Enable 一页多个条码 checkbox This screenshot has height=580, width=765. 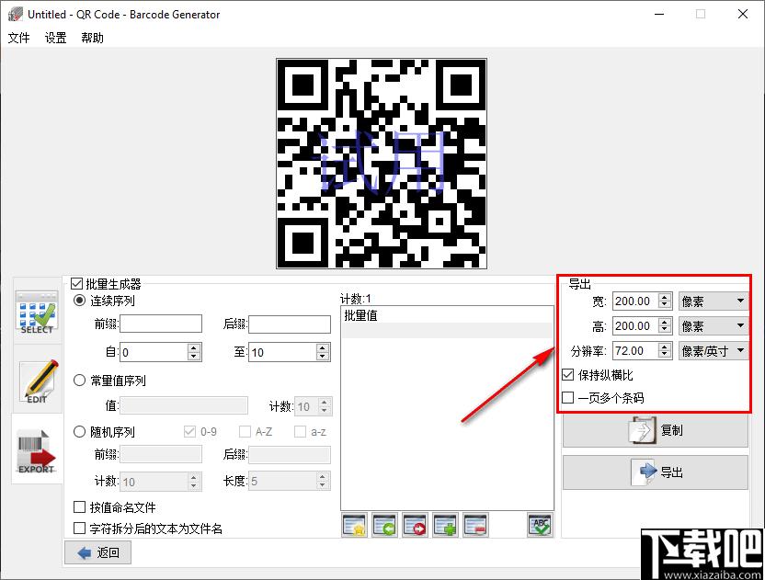[568, 398]
